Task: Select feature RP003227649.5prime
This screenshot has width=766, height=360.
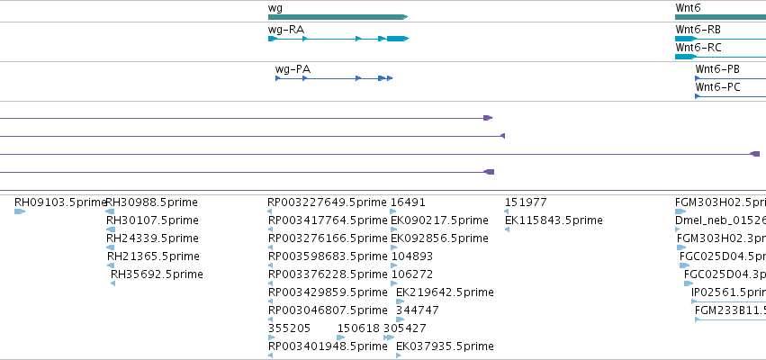Action: (x=270, y=211)
